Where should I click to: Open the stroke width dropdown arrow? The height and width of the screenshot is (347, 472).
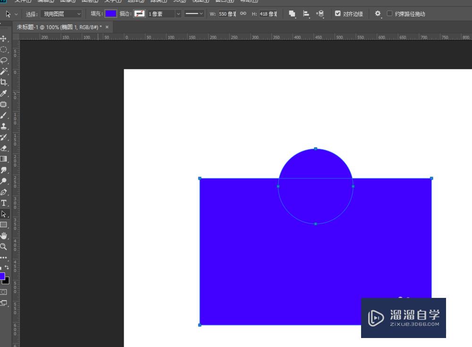pos(178,14)
